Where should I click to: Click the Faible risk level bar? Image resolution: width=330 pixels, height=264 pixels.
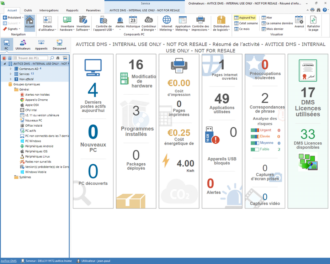tap(255, 149)
